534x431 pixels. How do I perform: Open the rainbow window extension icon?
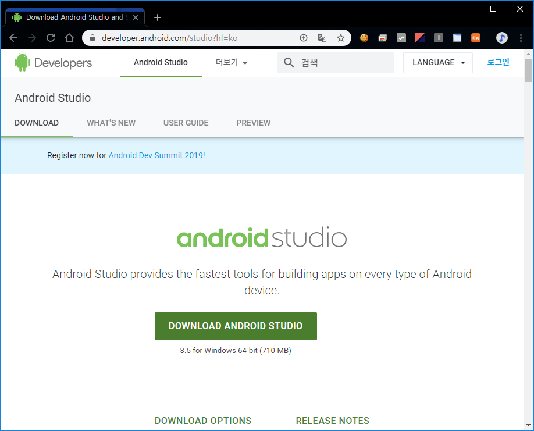[383, 38]
